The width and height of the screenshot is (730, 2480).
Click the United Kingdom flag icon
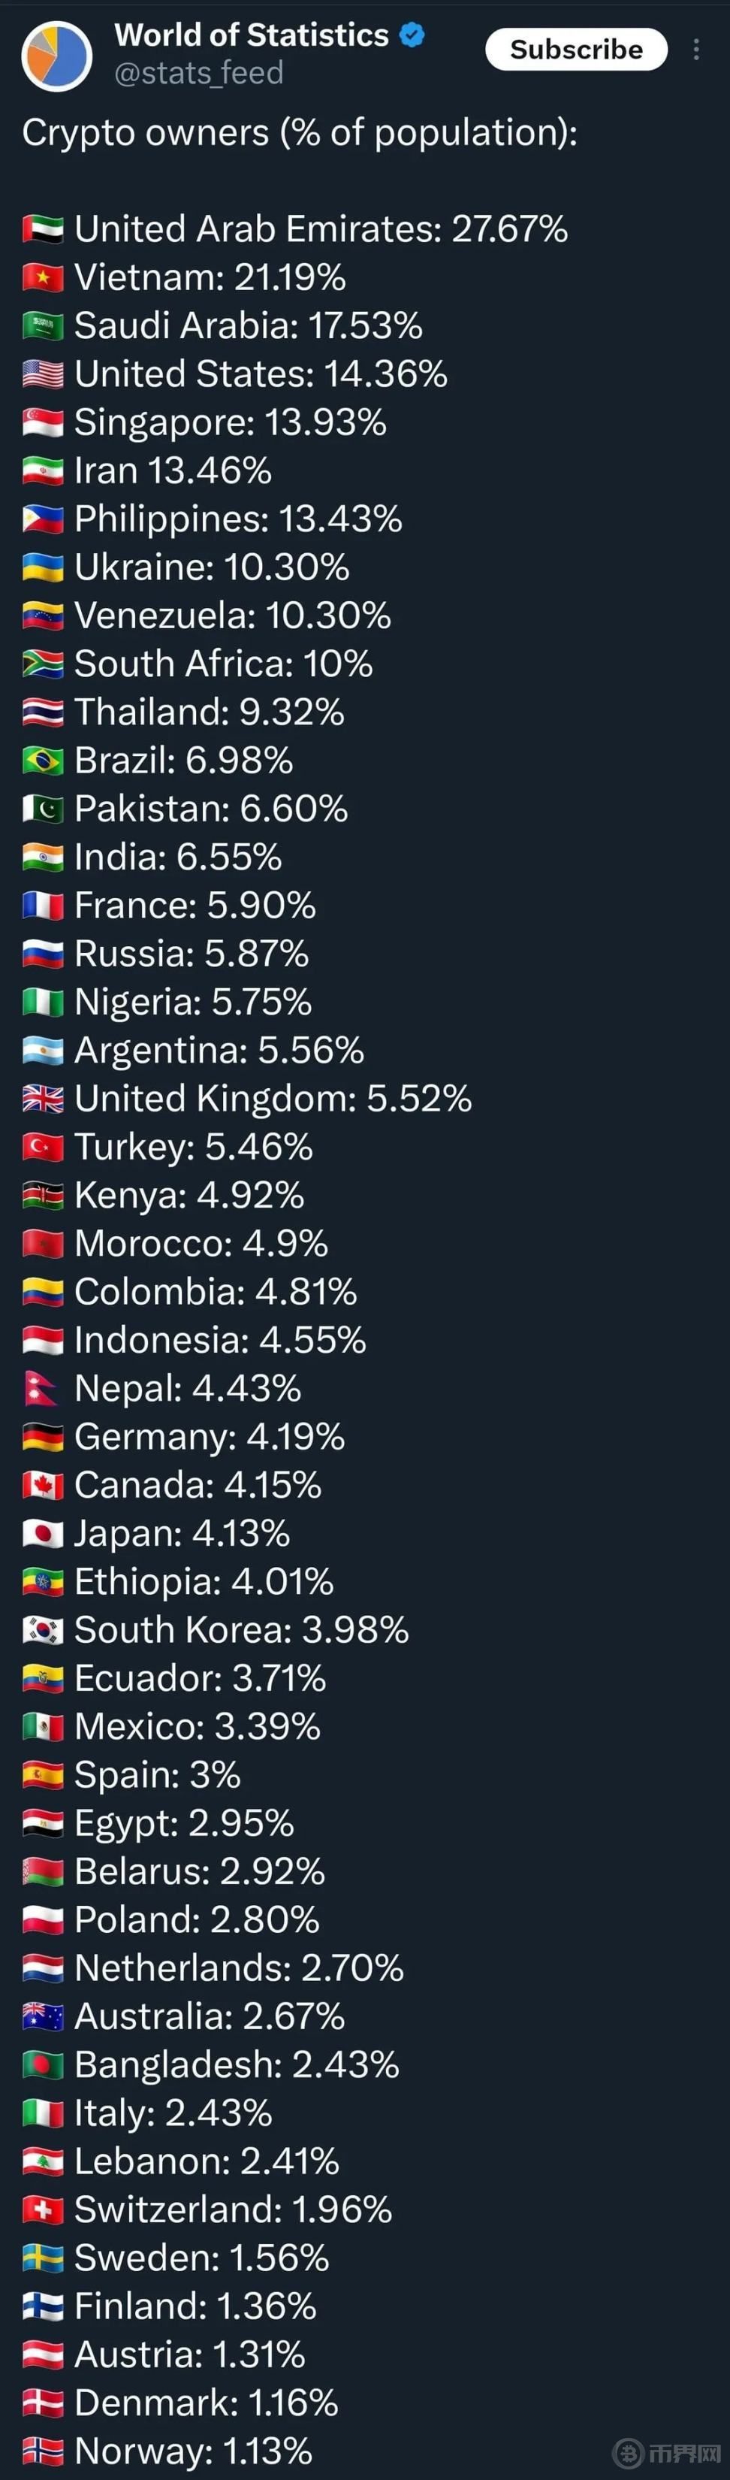click(44, 1099)
